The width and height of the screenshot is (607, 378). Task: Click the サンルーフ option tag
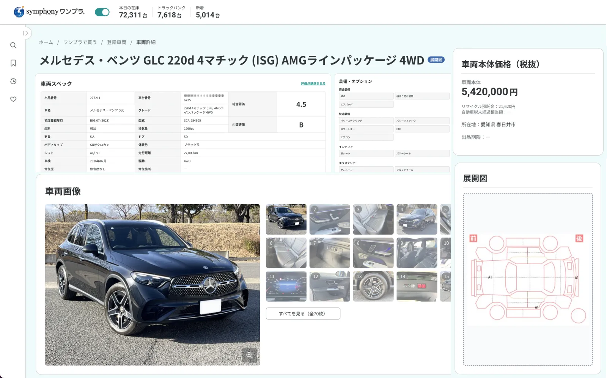366,170
